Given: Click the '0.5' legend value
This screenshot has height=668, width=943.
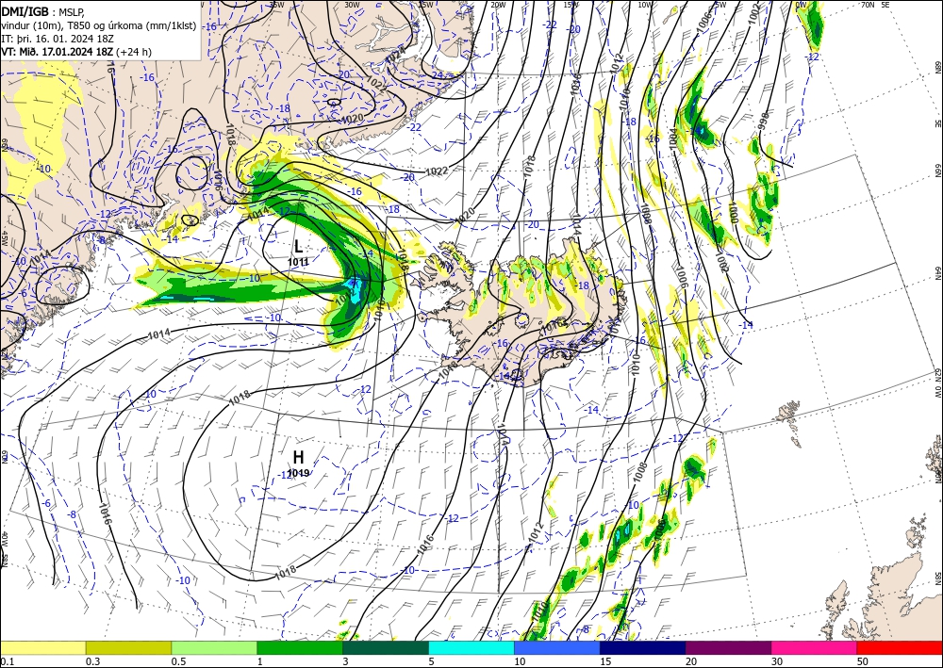Looking at the screenshot, I should 178,661.
